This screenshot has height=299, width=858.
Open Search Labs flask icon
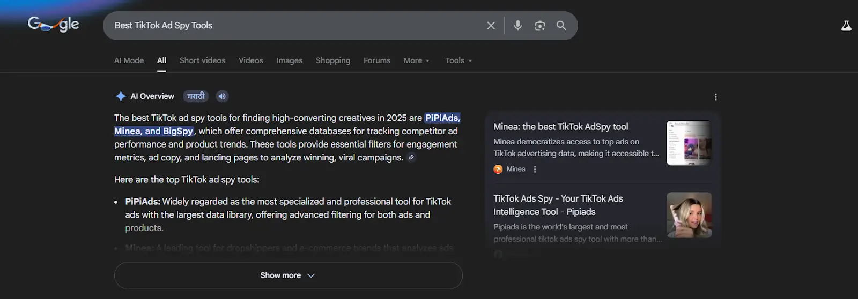point(846,26)
